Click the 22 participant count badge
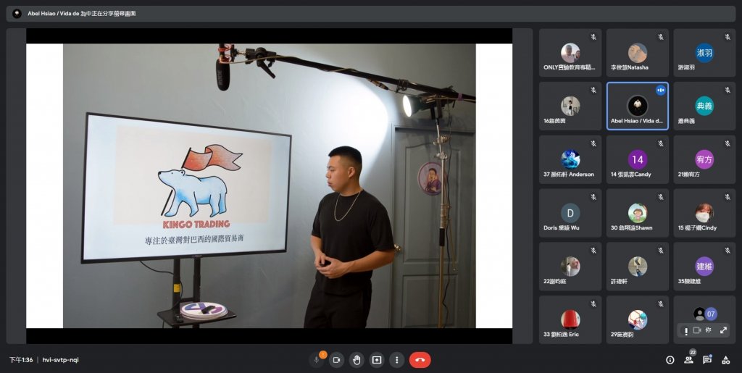 tap(692, 352)
